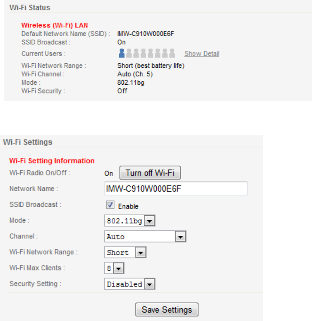Open the Wi-Fi Max Clients dropdown
Image resolution: width=312 pixels, height=321 pixels.
point(114,268)
